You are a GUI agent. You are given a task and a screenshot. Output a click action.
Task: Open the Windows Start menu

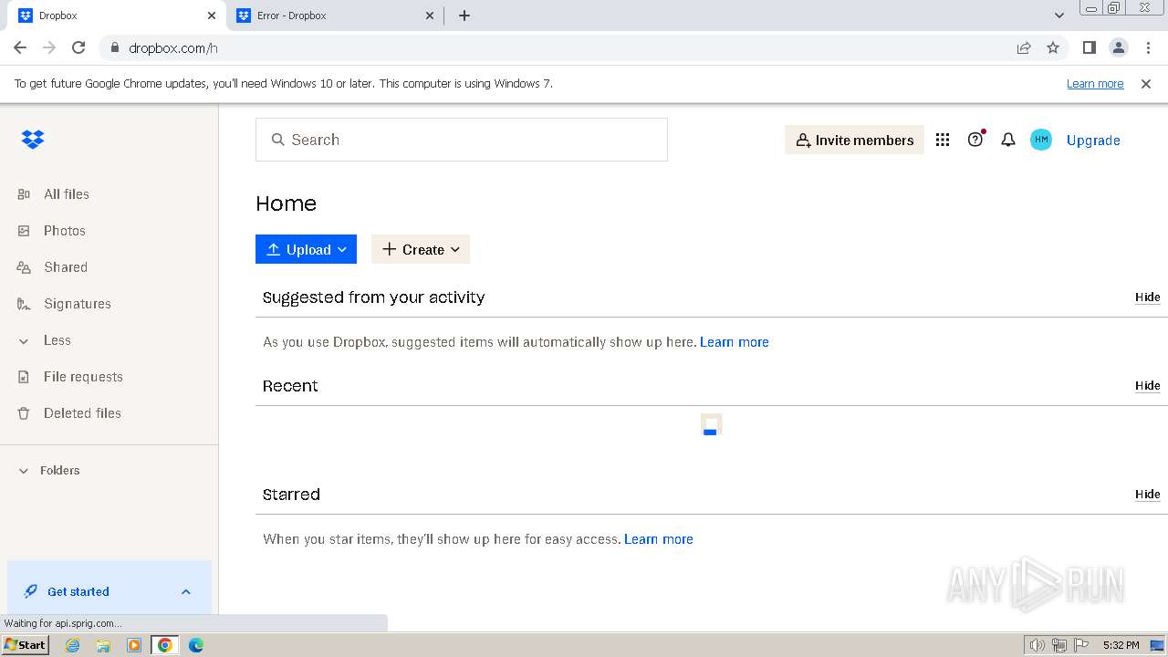25,645
